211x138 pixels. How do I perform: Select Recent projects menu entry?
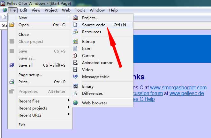click(40, 108)
